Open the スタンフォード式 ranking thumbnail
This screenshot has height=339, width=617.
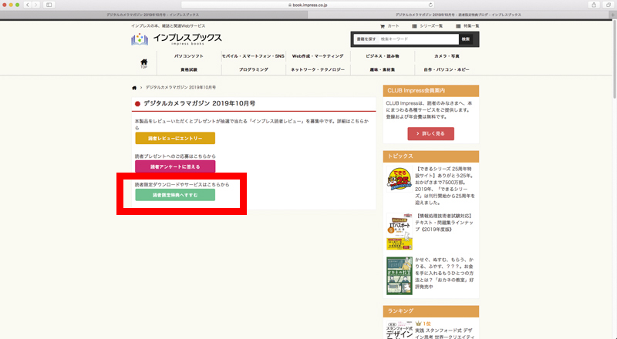point(400,331)
